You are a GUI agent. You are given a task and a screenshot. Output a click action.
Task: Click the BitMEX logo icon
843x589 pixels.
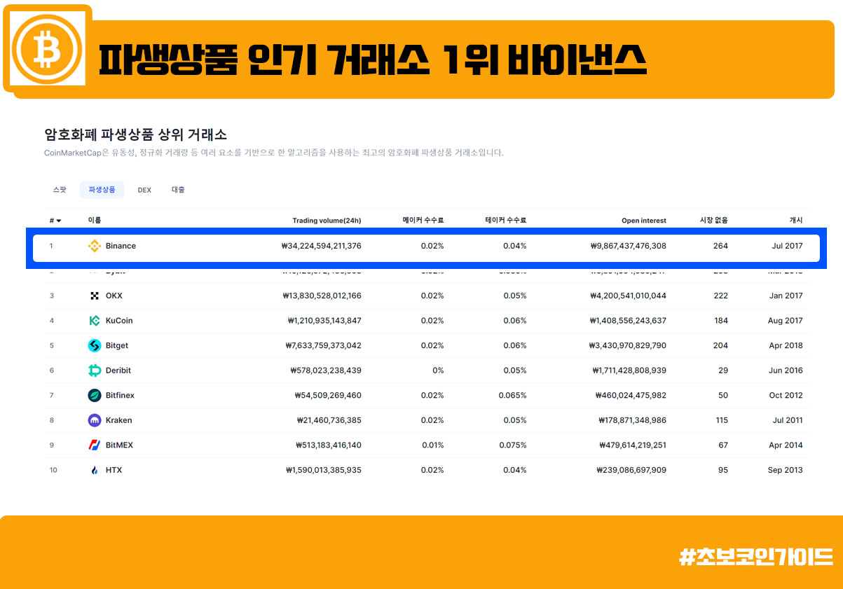[95, 445]
